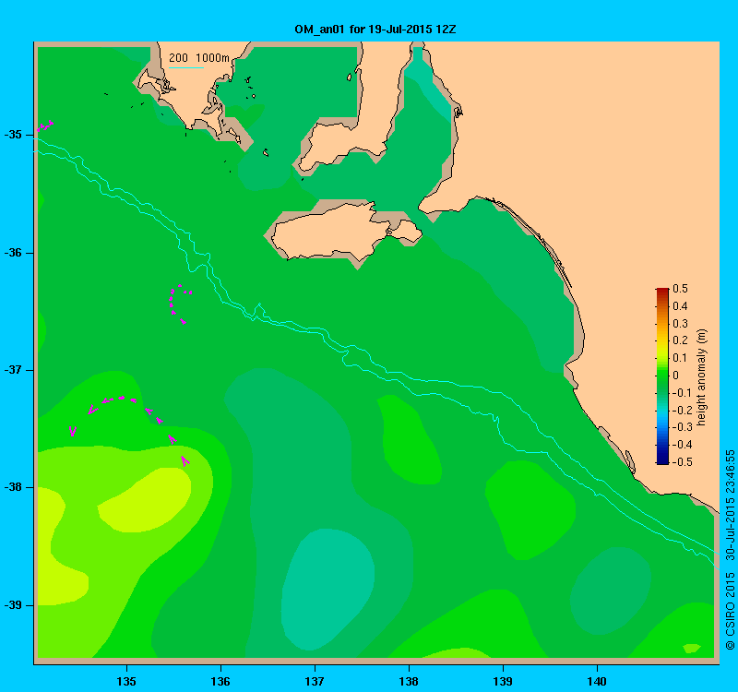Click the "30-Jul-2015 23:46:55" timestamp
Image resolution: width=738 pixels, height=692 pixels.
click(730, 505)
